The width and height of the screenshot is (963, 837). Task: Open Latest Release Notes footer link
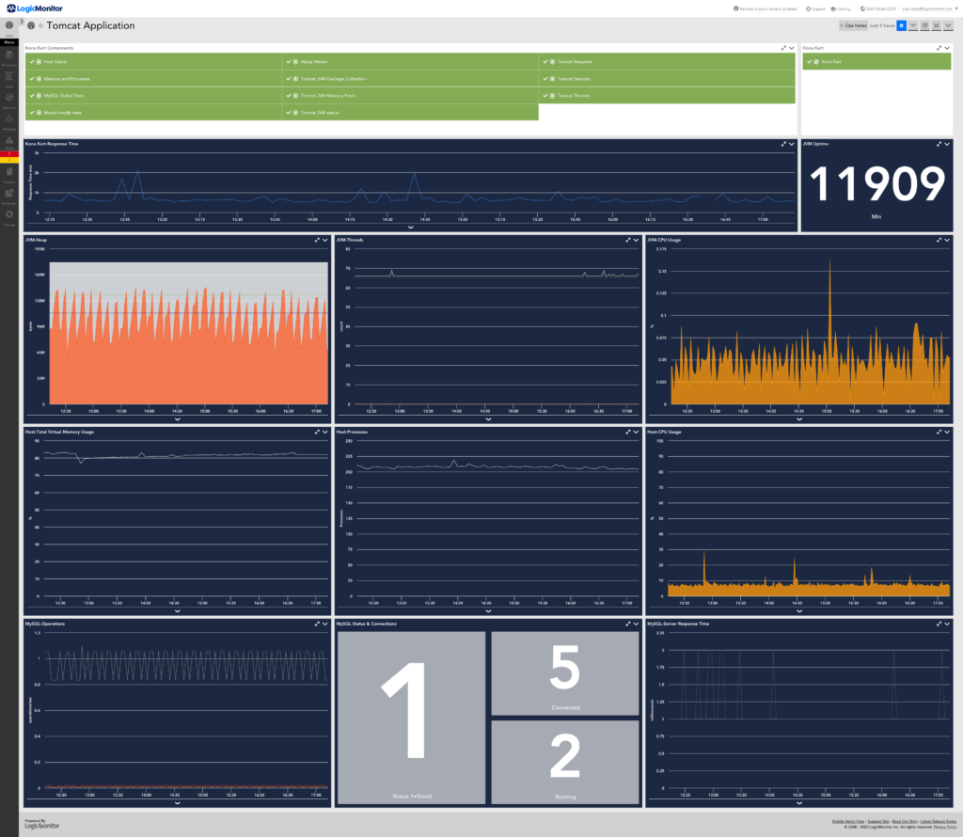[x=939, y=821]
